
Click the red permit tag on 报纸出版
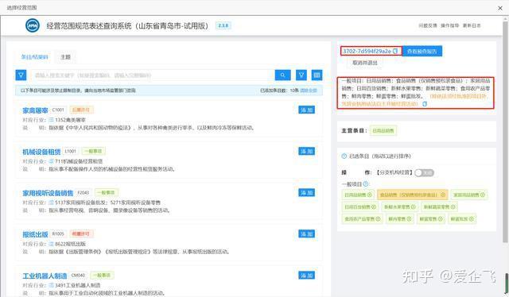pyautogui.click(x=81, y=233)
